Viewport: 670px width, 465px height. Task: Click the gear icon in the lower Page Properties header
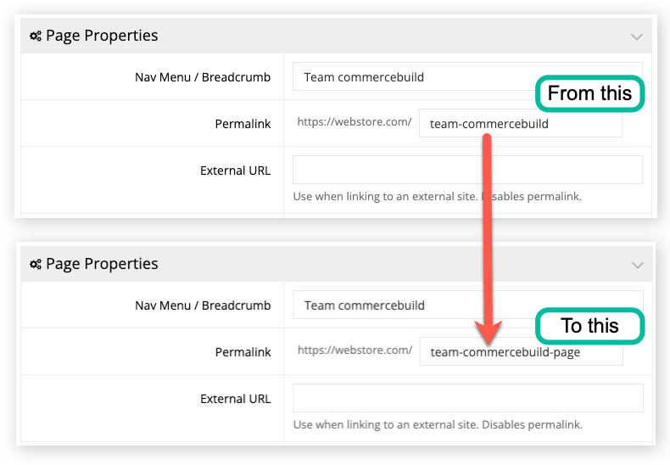click(36, 265)
